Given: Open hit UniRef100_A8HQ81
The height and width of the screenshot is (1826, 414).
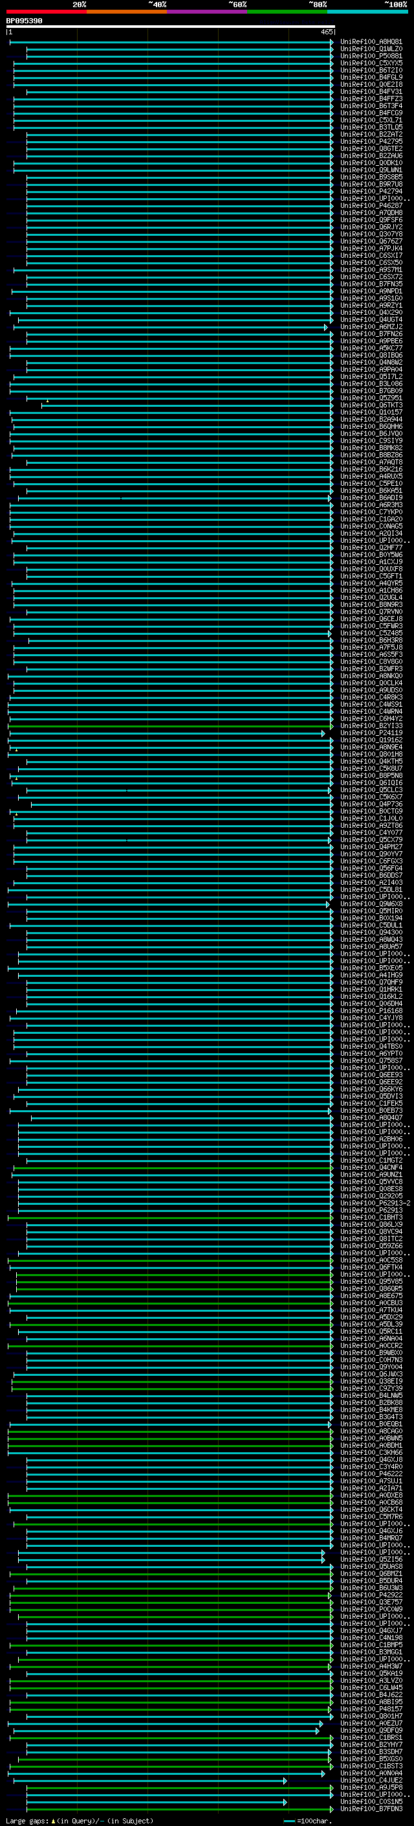Looking at the screenshot, I should point(371,42).
